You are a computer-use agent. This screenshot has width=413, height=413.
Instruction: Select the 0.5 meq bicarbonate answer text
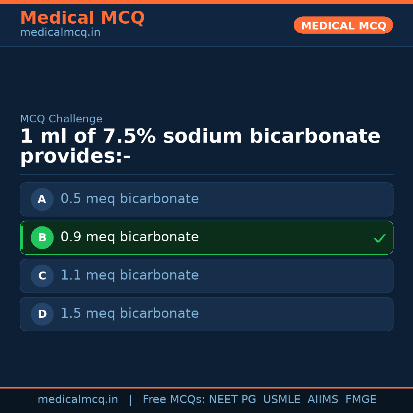(x=130, y=199)
